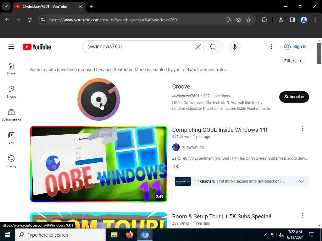Open more actions for Room & Setup Tour video
The height and width of the screenshot is (241, 322).
(303, 215)
